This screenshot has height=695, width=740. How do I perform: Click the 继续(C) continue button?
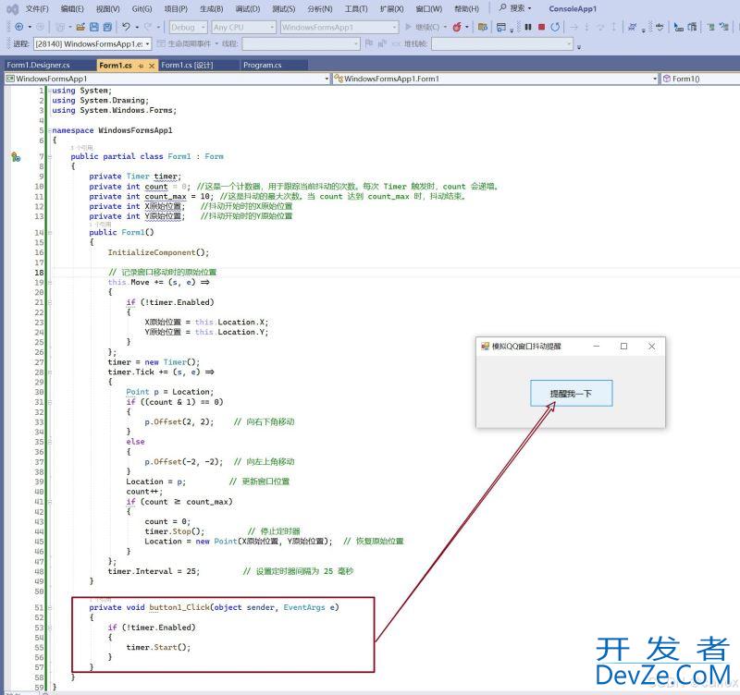[423, 27]
